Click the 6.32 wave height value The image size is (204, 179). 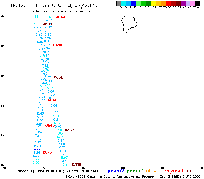click(x=52, y=95)
